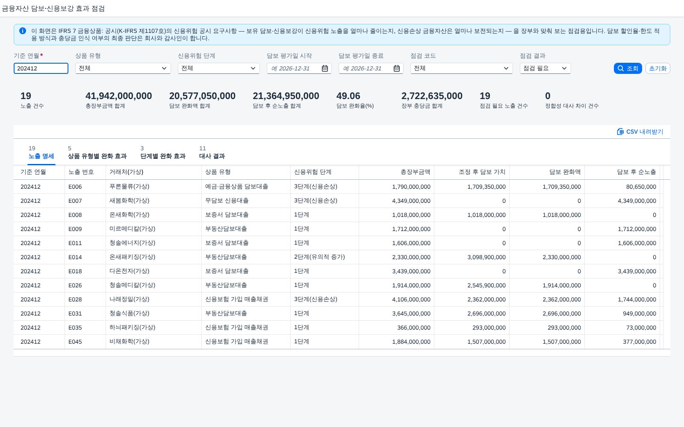
Task: Select the 새봄화학(가상) counterparty cell
Action: pyautogui.click(x=154, y=201)
